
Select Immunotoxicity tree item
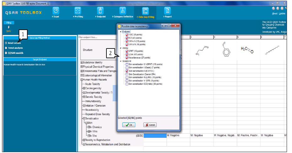coord(93,101)
